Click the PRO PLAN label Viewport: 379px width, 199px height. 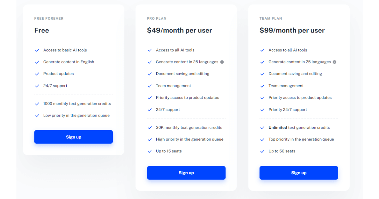click(157, 19)
